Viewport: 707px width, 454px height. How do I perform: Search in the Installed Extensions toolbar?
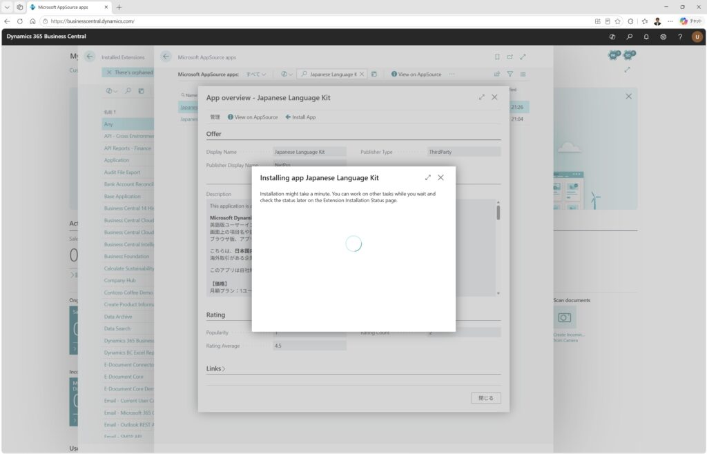pyautogui.click(x=128, y=91)
